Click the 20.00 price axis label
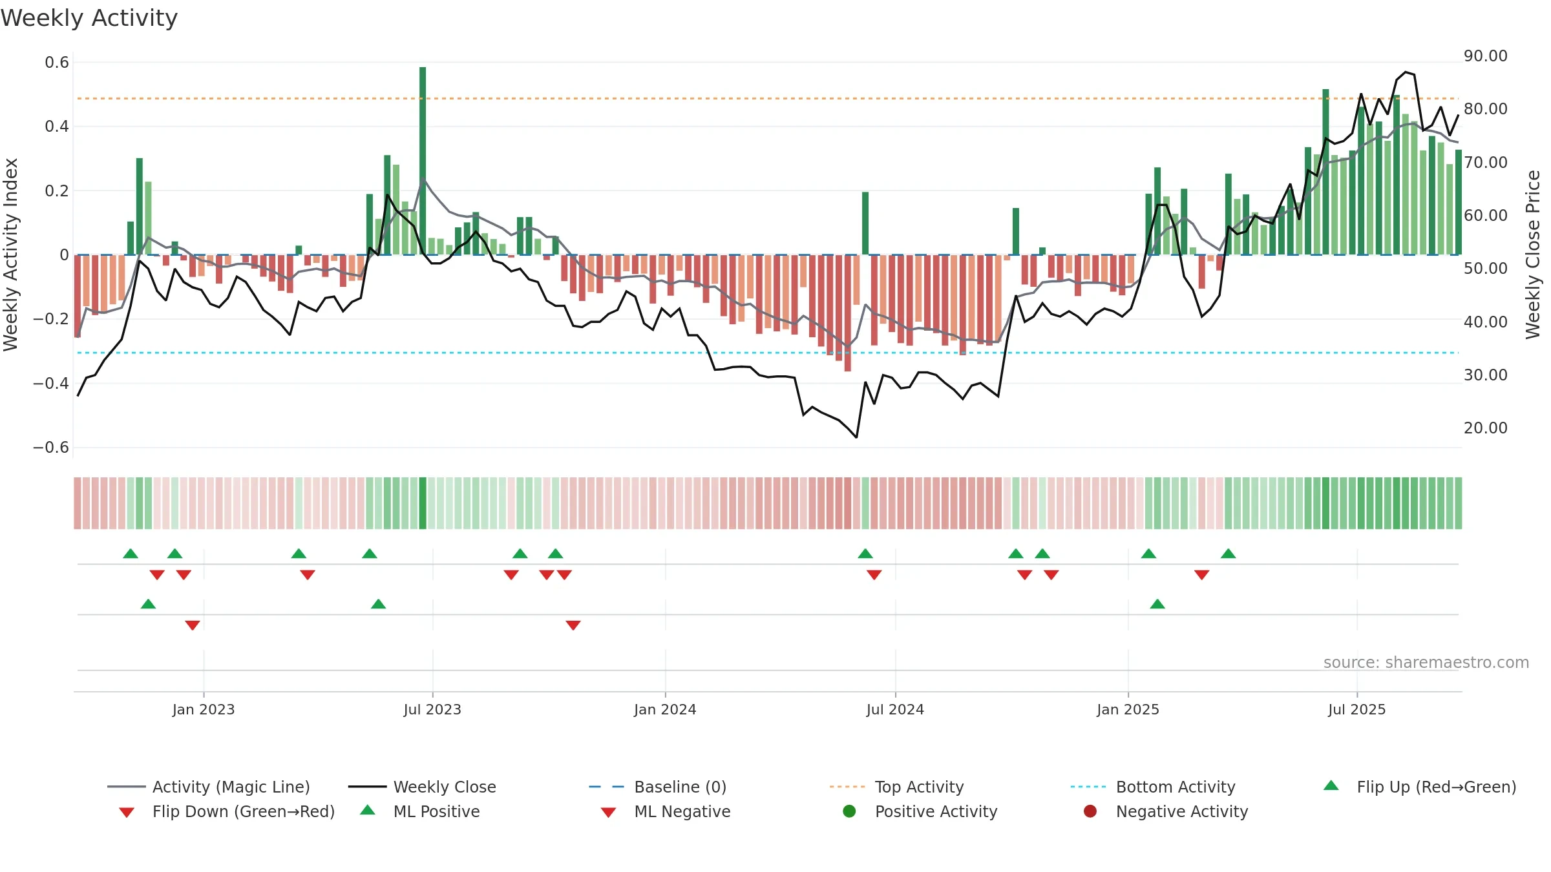Viewport: 1551px width, 872px height. (1486, 428)
